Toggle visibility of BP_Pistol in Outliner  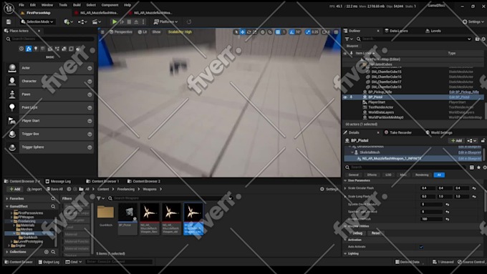(x=345, y=97)
